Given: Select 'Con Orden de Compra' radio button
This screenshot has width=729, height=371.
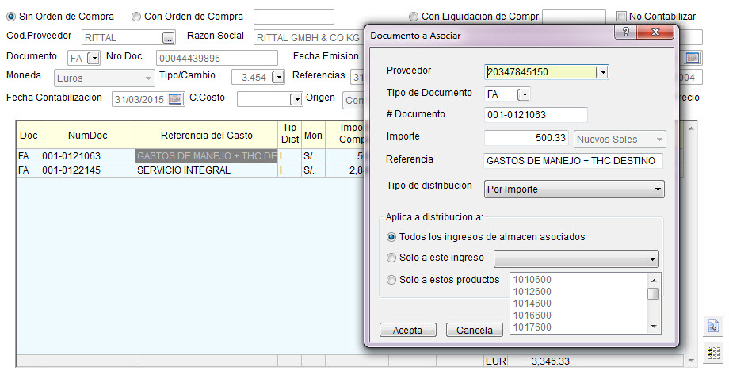Looking at the screenshot, I should coord(136,17).
